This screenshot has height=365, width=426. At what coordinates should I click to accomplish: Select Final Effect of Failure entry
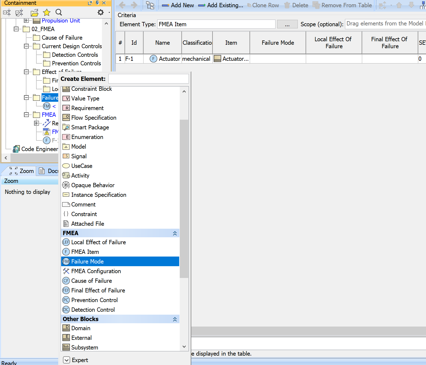(x=120, y=290)
